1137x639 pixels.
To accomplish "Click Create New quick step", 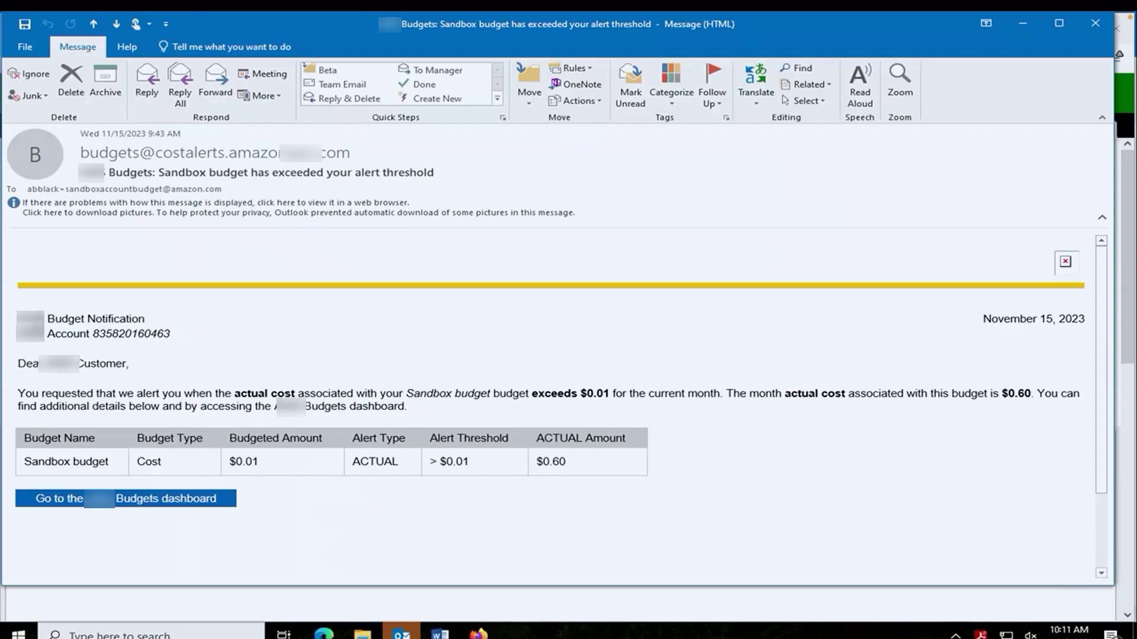I will pos(431,99).
